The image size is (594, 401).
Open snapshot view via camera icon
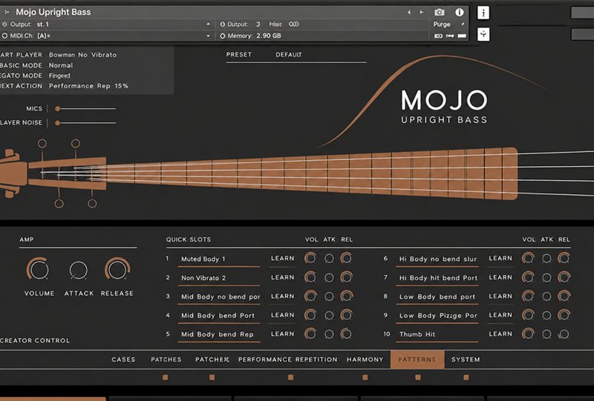pyautogui.click(x=440, y=13)
